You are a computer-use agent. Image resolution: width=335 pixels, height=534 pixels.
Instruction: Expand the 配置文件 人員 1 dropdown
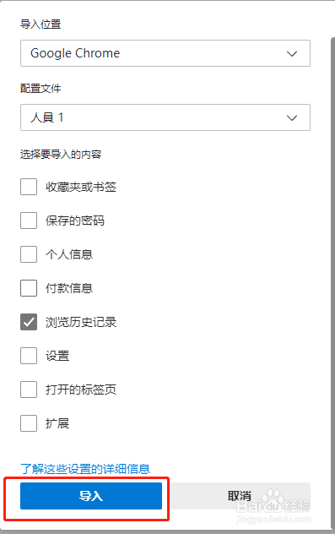(x=165, y=117)
